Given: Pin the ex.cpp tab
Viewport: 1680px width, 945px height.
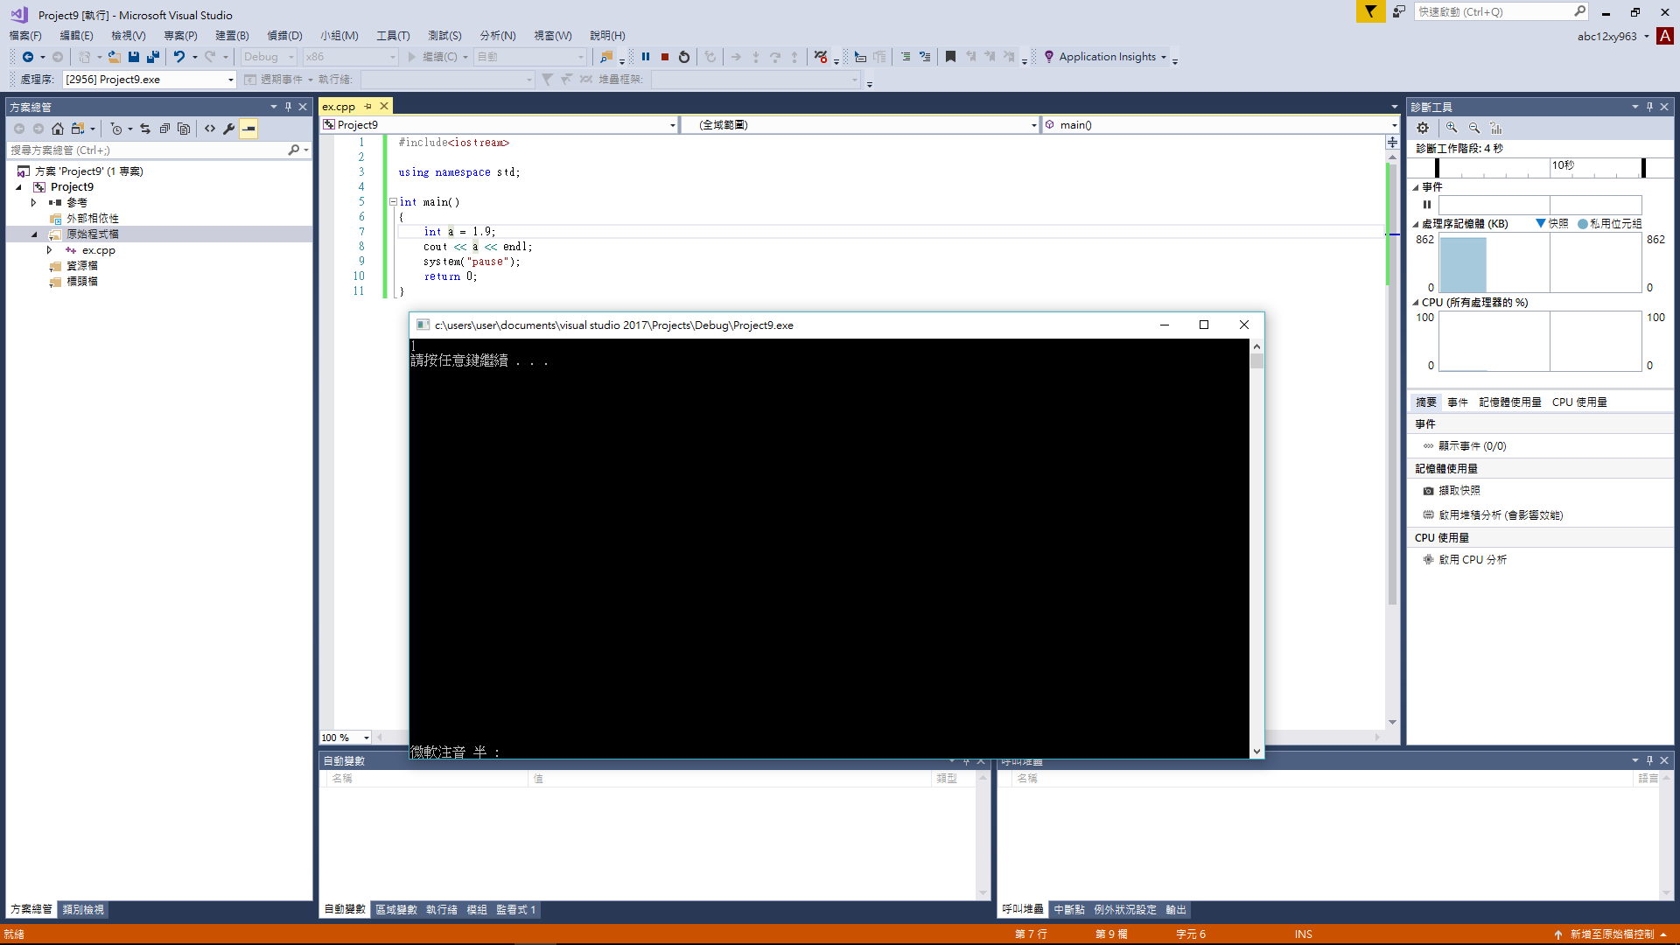Looking at the screenshot, I should point(368,106).
